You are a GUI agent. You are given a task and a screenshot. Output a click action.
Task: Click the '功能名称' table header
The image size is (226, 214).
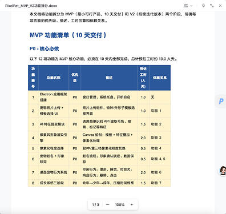tap(54, 78)
